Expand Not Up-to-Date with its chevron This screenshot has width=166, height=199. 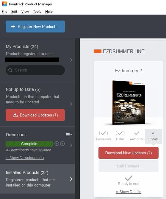(x=71, y=104)
